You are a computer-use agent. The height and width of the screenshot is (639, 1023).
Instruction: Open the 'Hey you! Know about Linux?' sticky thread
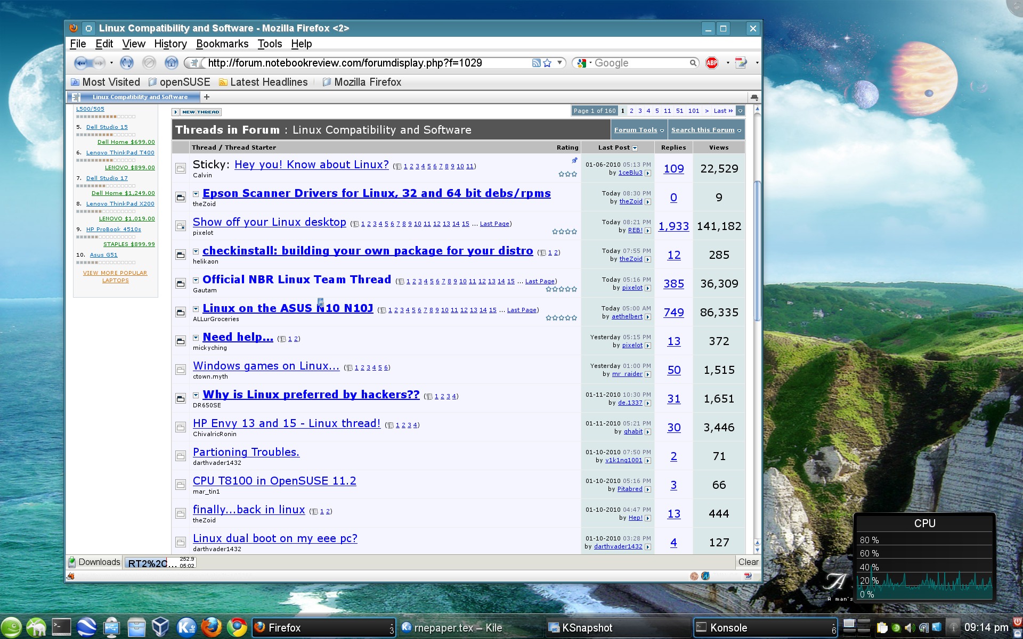tap(312, 165)
